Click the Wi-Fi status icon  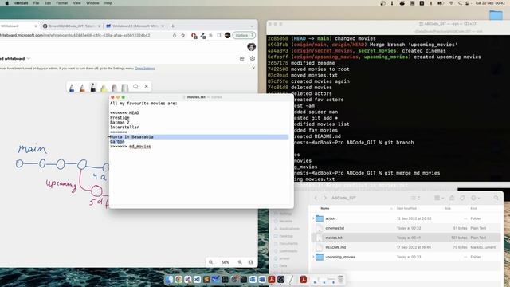(x=451, y=3)
